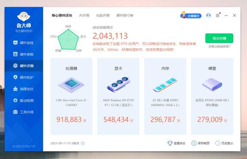The width and height of the screenshot is (247, 159).
Task: Select 硬件评测 in the sidebar
Action: click(23, 66)
